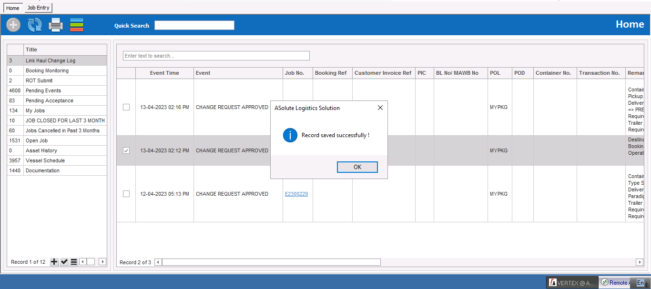Select the Home tab
Image resolution: width=651 pixels, height=289 pixels.
pos(13,8)
